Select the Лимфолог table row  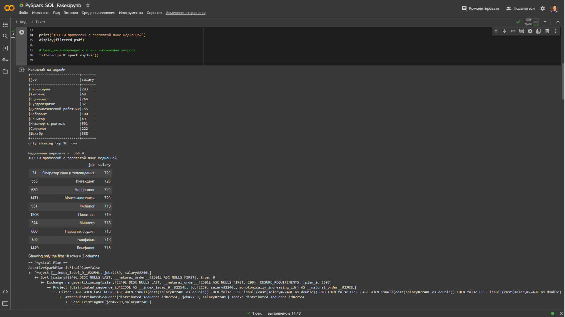[70, 248]
